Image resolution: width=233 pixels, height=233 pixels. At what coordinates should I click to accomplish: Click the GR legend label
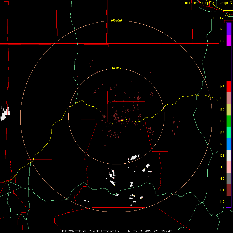click(222, 98)
